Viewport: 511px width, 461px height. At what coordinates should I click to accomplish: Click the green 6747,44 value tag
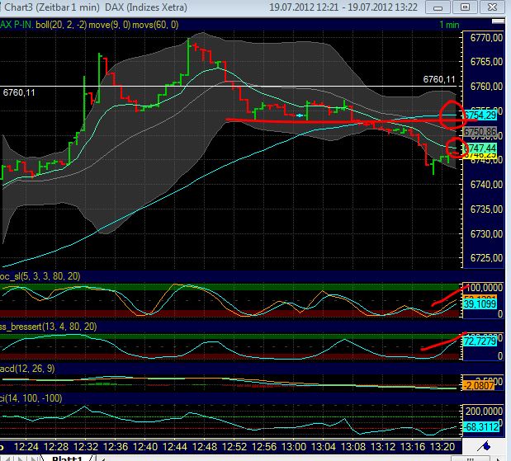tap(480, 148)
